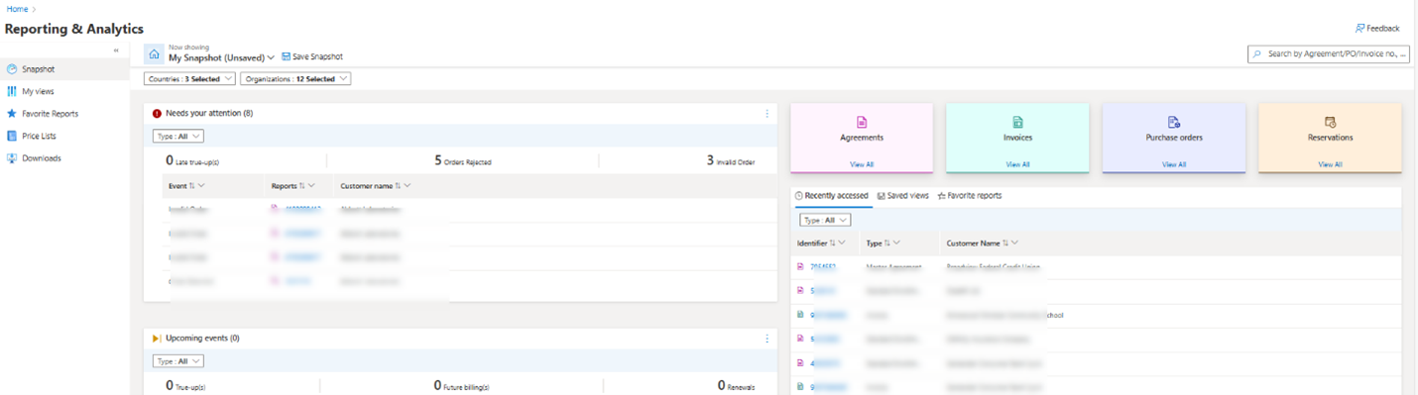Click the Agreements card document icon

tap(862, 122)
